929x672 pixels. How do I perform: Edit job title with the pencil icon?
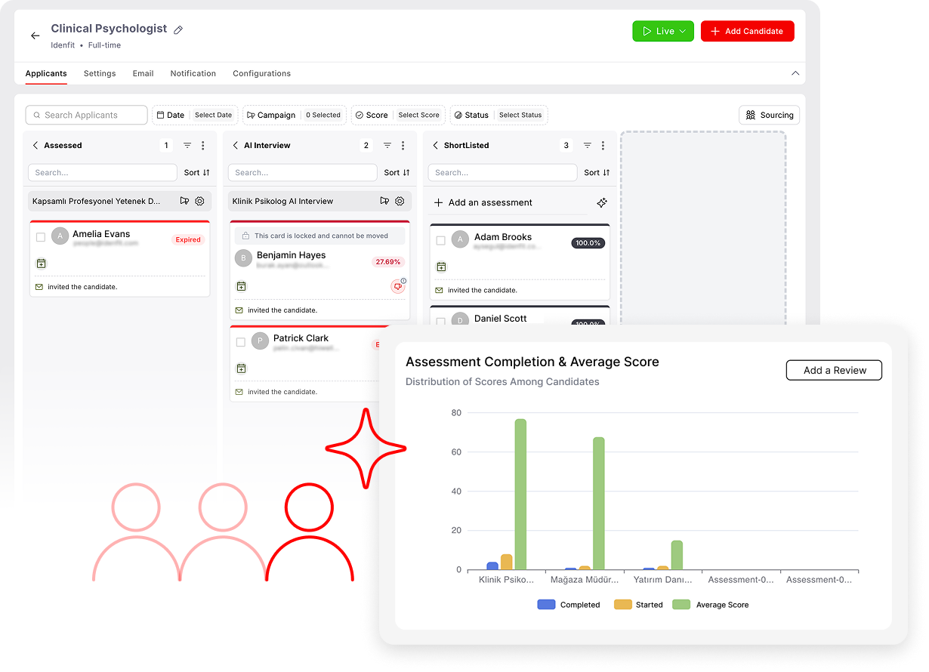click(x=178, y=29)
